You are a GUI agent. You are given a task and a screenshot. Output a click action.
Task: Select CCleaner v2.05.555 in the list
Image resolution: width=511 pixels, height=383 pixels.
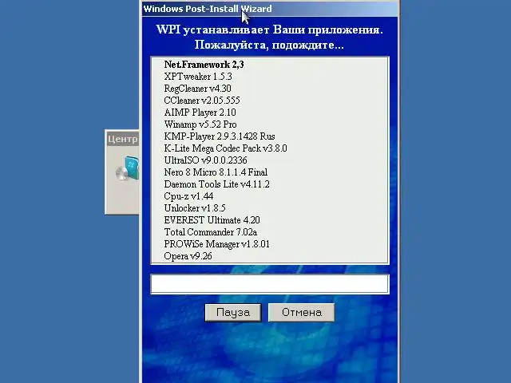pos(202,101)
